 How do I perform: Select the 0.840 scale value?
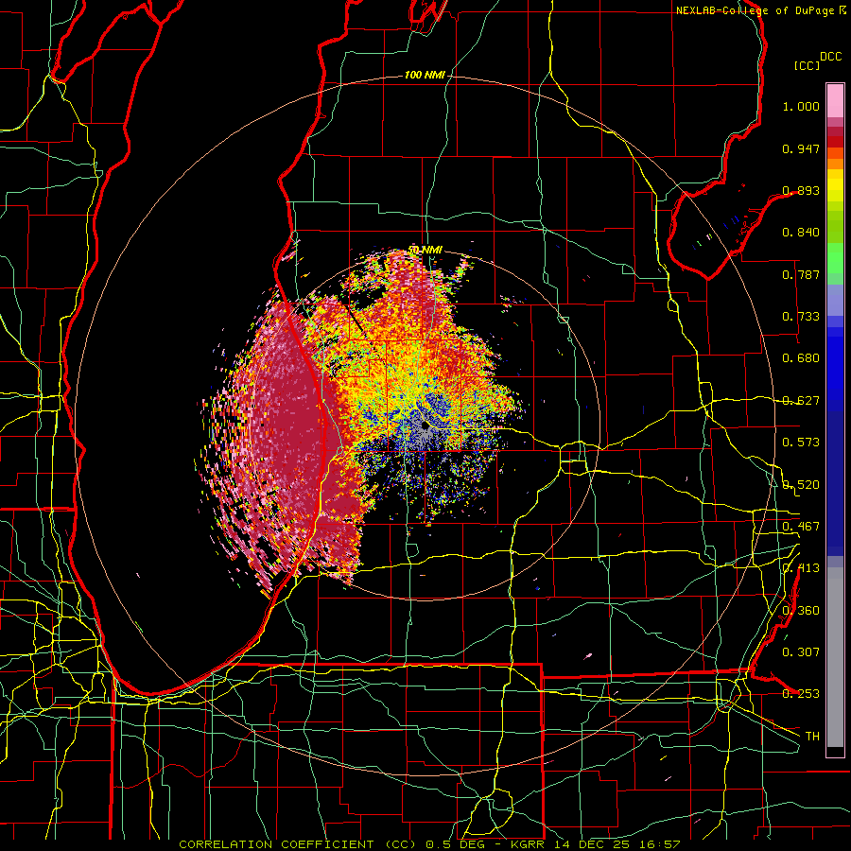pos(801,233)
